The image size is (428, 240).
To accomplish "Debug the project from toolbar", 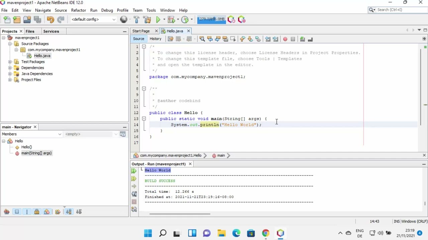I will [x=171, y=20].
